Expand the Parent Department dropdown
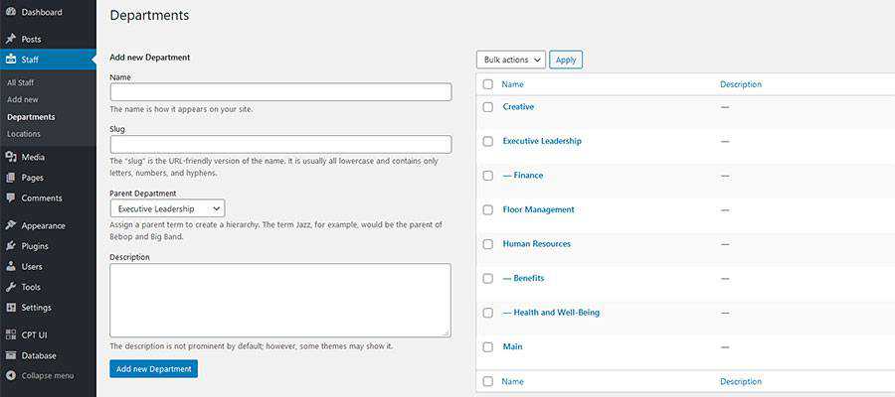The image size is (895, 397). click(167, 208)
